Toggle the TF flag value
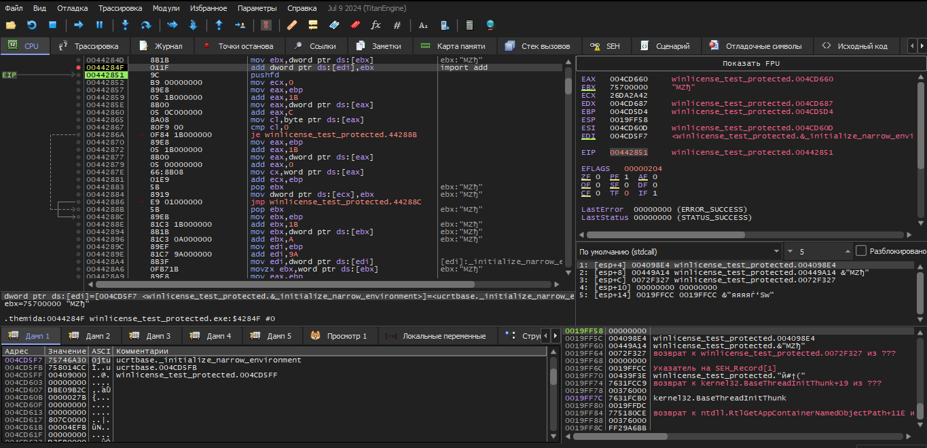Image resolution: width=927 pixels, height=448 pixels. 625,193
